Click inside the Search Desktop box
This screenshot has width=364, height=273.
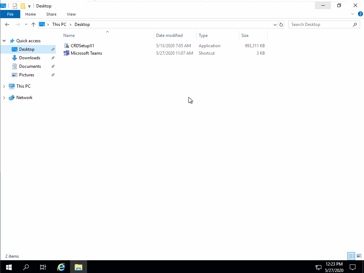tap(320, 24)
